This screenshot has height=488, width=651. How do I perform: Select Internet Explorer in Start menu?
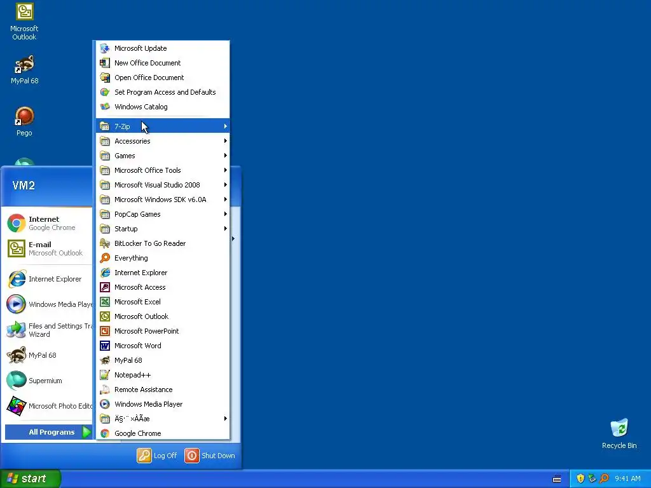pos(48,279)
